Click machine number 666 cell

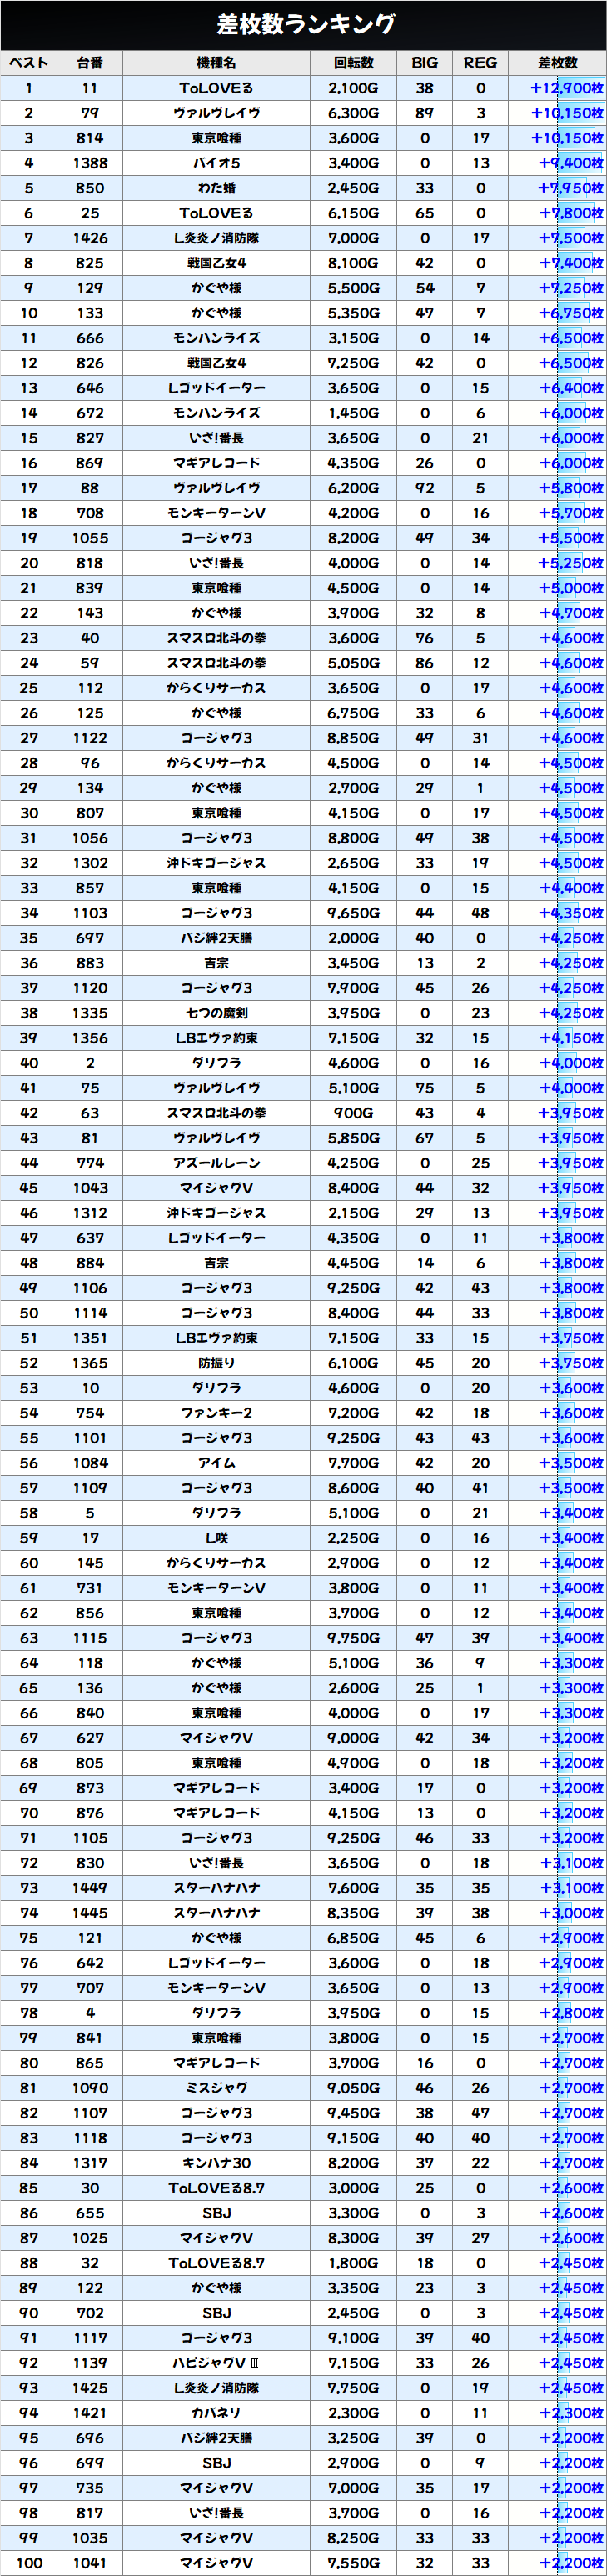90,338
